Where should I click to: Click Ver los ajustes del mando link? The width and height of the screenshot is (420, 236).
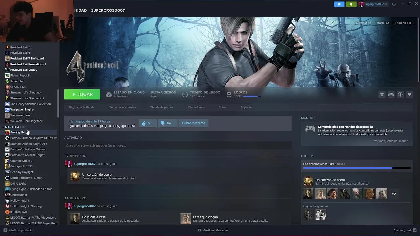[x=391, y=141]
